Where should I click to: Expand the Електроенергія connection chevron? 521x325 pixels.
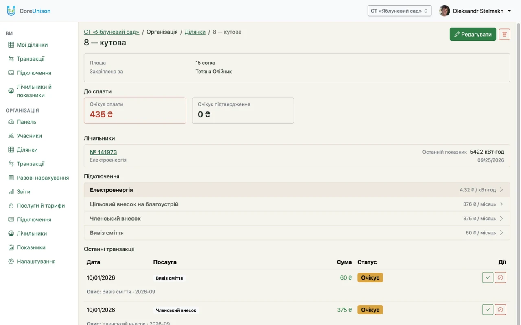click(501, 190)
